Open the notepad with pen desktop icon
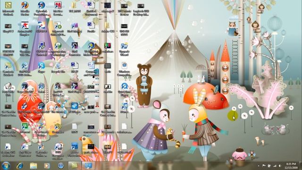The image size is (302, 170). coord(8,86)
